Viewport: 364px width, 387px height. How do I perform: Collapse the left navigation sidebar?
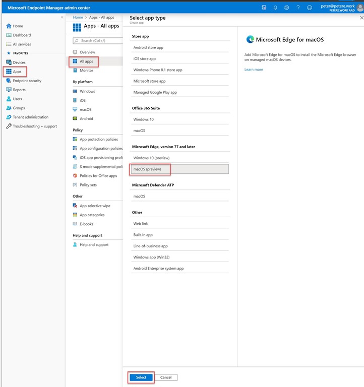pos(62,17)
